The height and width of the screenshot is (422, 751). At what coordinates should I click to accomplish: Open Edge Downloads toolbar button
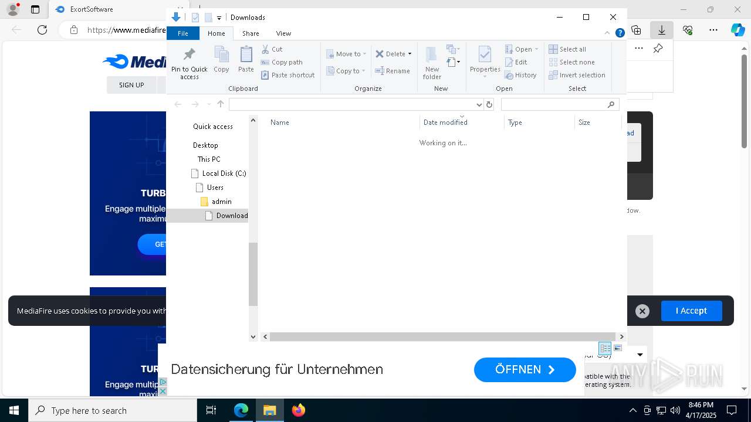coord(662,30)
